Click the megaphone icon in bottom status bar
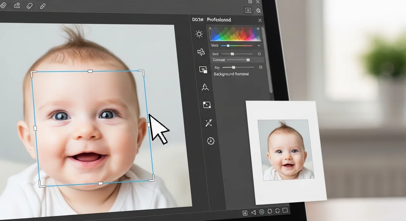The image size is (406, 221). pyautogui.click(x=253, y=212)
